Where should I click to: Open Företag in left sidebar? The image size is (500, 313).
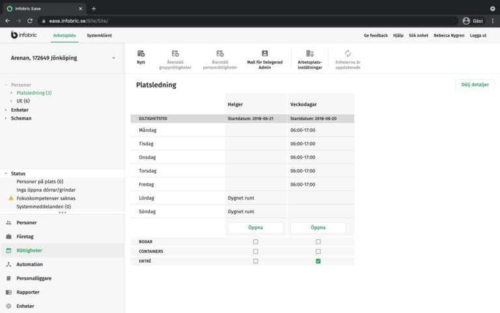click(x=26, y=236)
